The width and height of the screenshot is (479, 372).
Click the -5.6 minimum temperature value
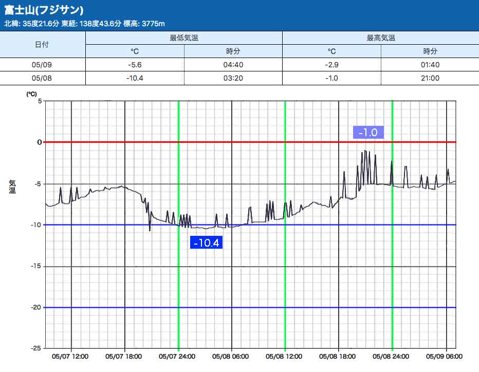coord(135,65)
